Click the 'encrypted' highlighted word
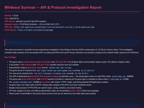 46,82
